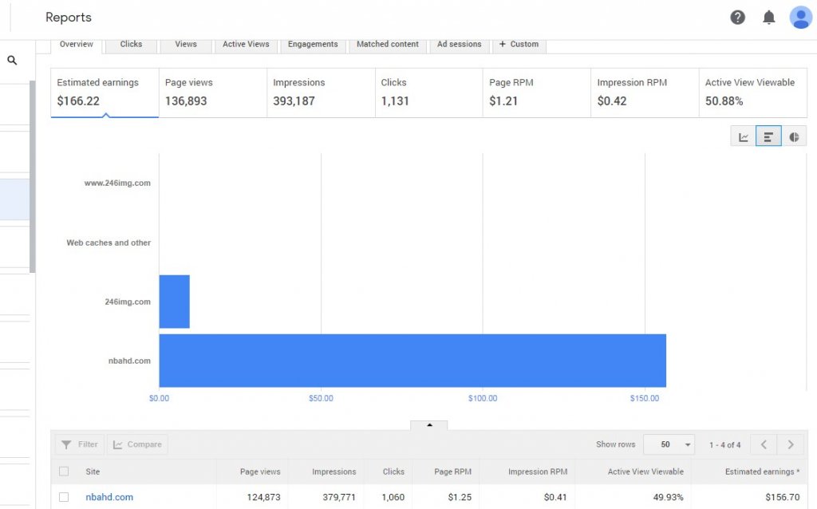The width and height of the screenshot is (817, 509).
Task: Switch to the Active Views tab
Action: coord(246,45)
